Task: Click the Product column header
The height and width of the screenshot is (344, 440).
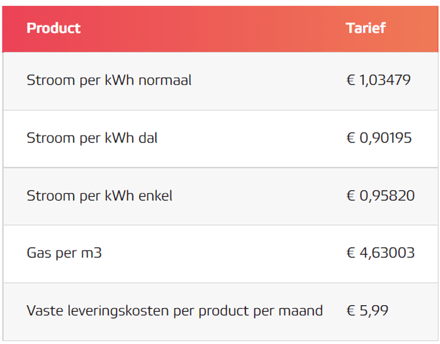Action: tap(54, 28)
